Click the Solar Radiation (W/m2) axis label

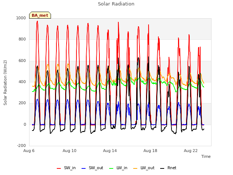tap(5, 83)
